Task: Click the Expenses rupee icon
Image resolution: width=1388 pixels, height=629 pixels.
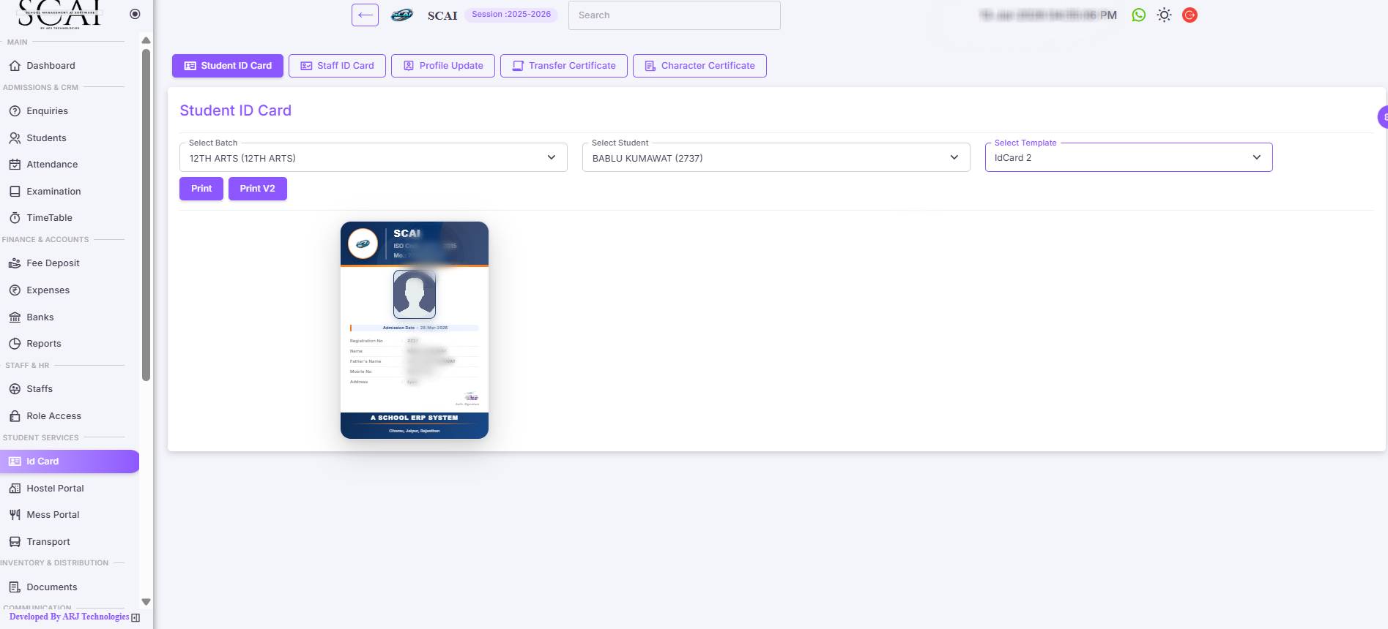Action: [x=15, y=290]
